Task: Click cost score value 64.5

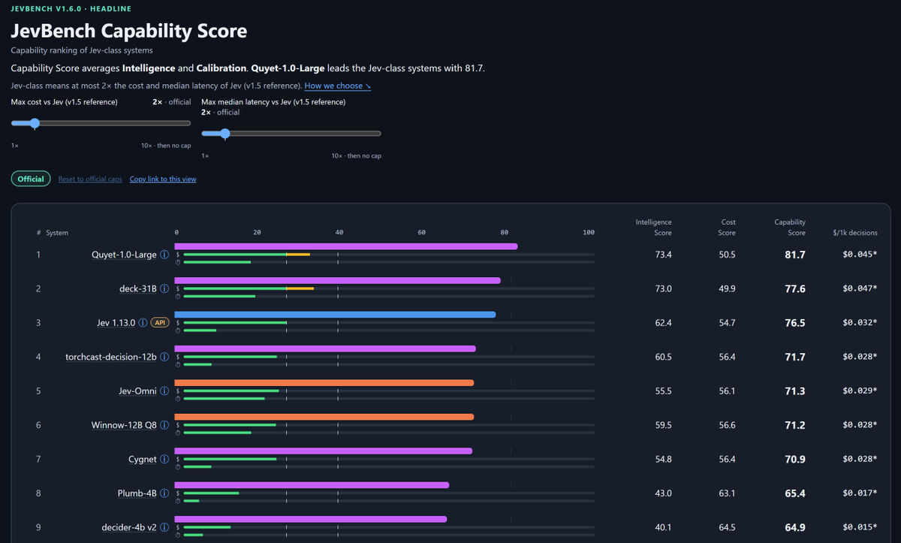Action: [727, 527]
